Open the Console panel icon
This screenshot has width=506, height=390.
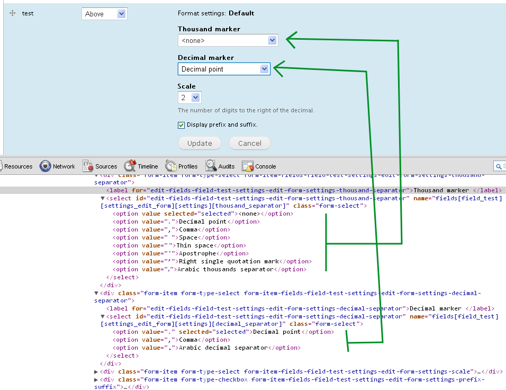coord(248,166)
